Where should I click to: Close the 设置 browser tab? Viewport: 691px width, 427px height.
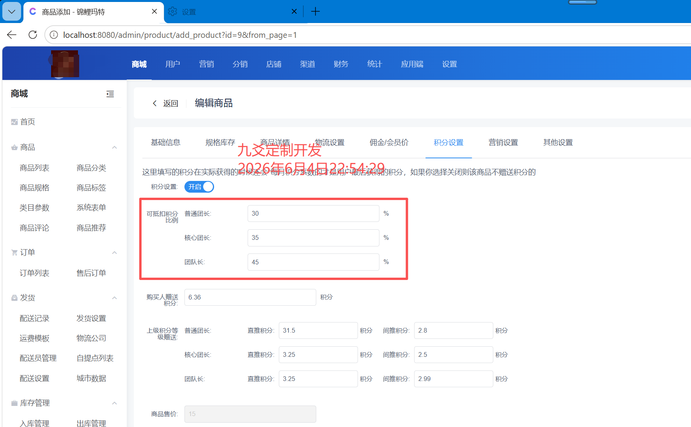(294, 12)
